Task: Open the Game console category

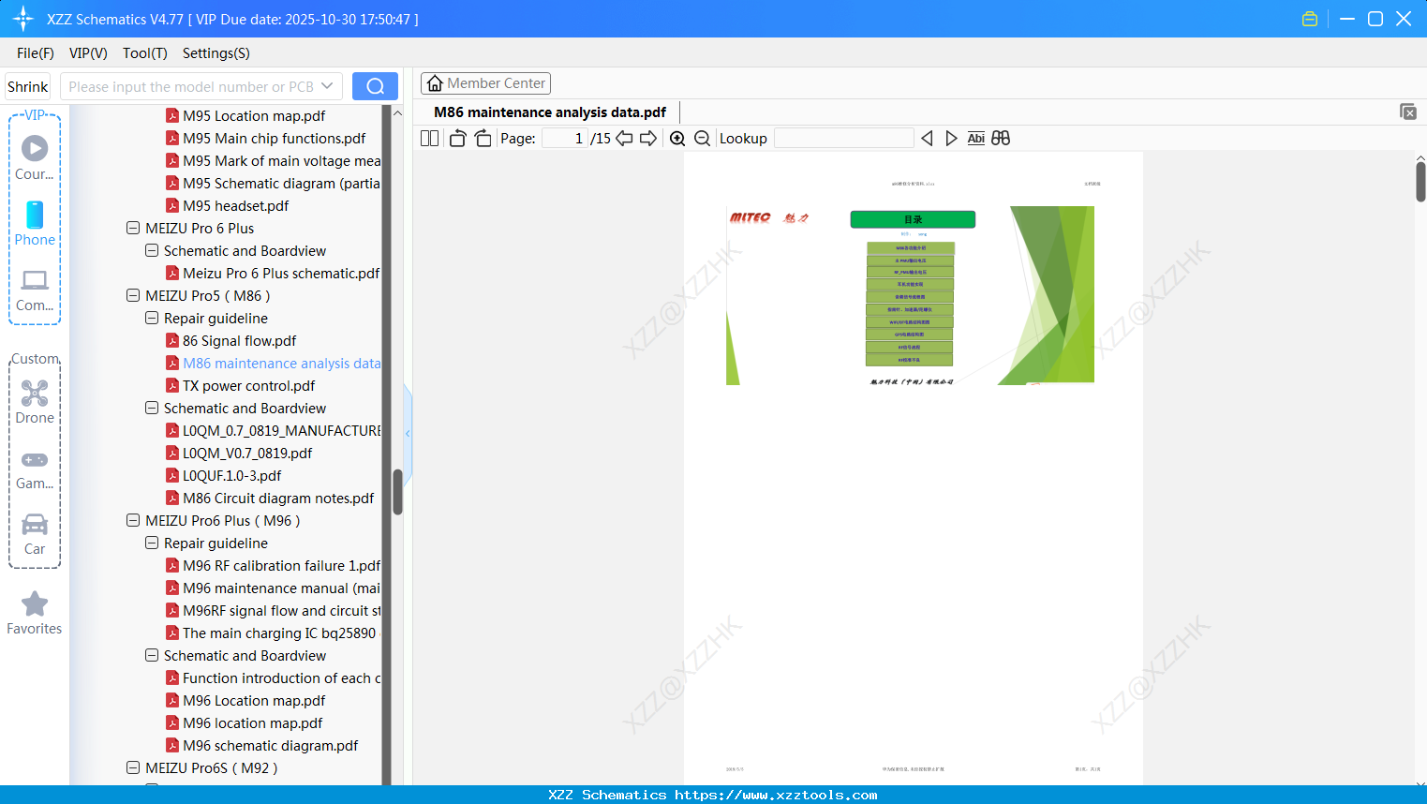Action: click(x=35, y=469)
